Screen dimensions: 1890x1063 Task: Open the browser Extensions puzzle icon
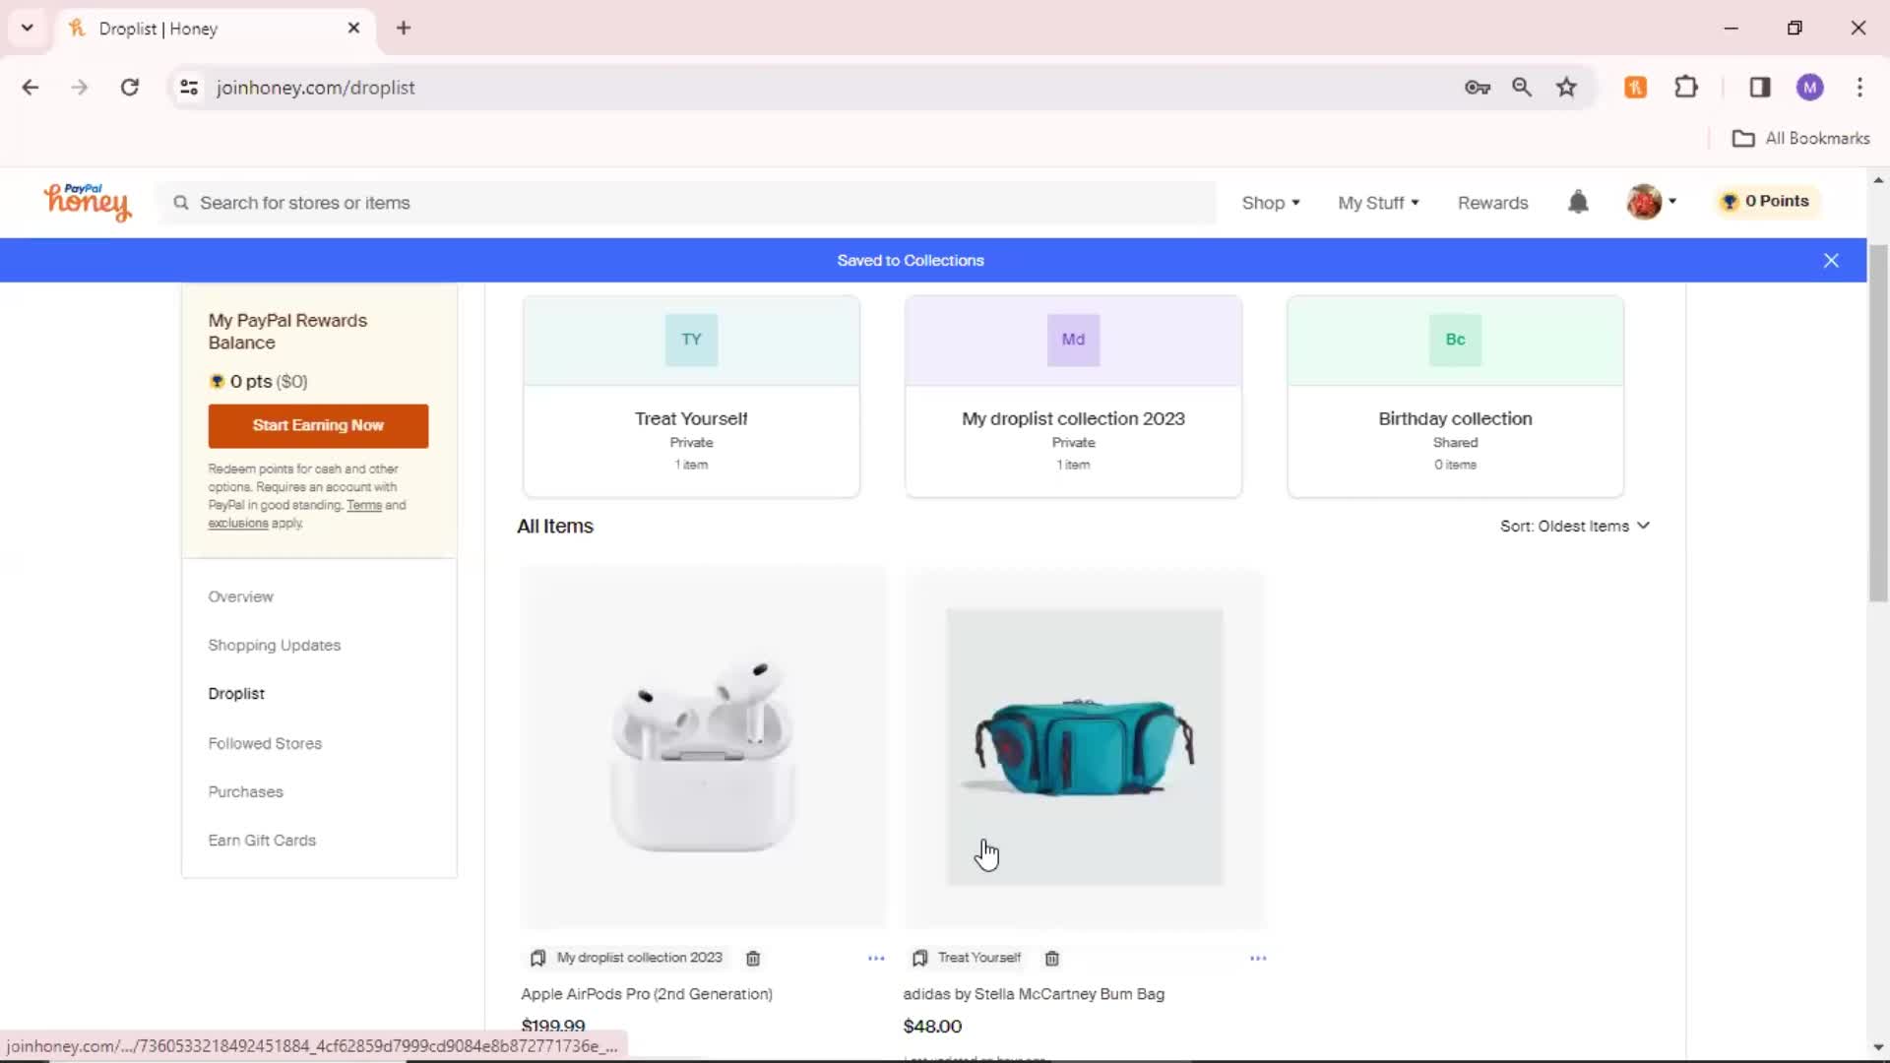tap(1686, 88)
